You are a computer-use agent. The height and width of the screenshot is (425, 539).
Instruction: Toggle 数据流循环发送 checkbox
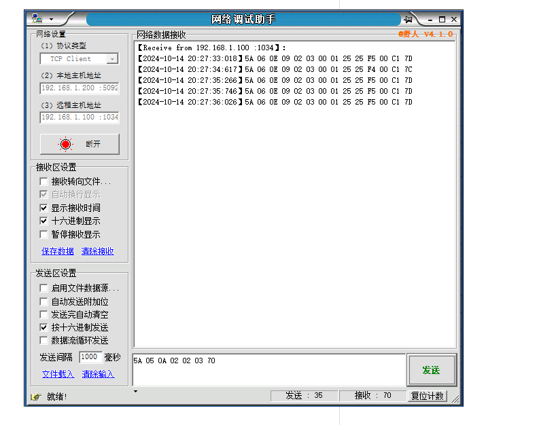(44, 340)
